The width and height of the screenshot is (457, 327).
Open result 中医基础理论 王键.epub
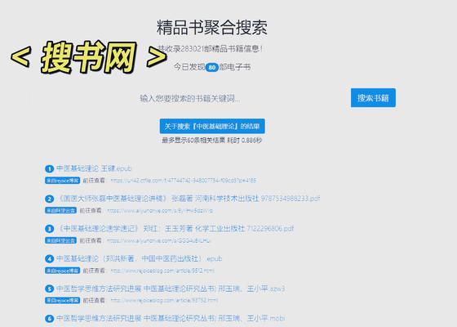pos(94,168)
